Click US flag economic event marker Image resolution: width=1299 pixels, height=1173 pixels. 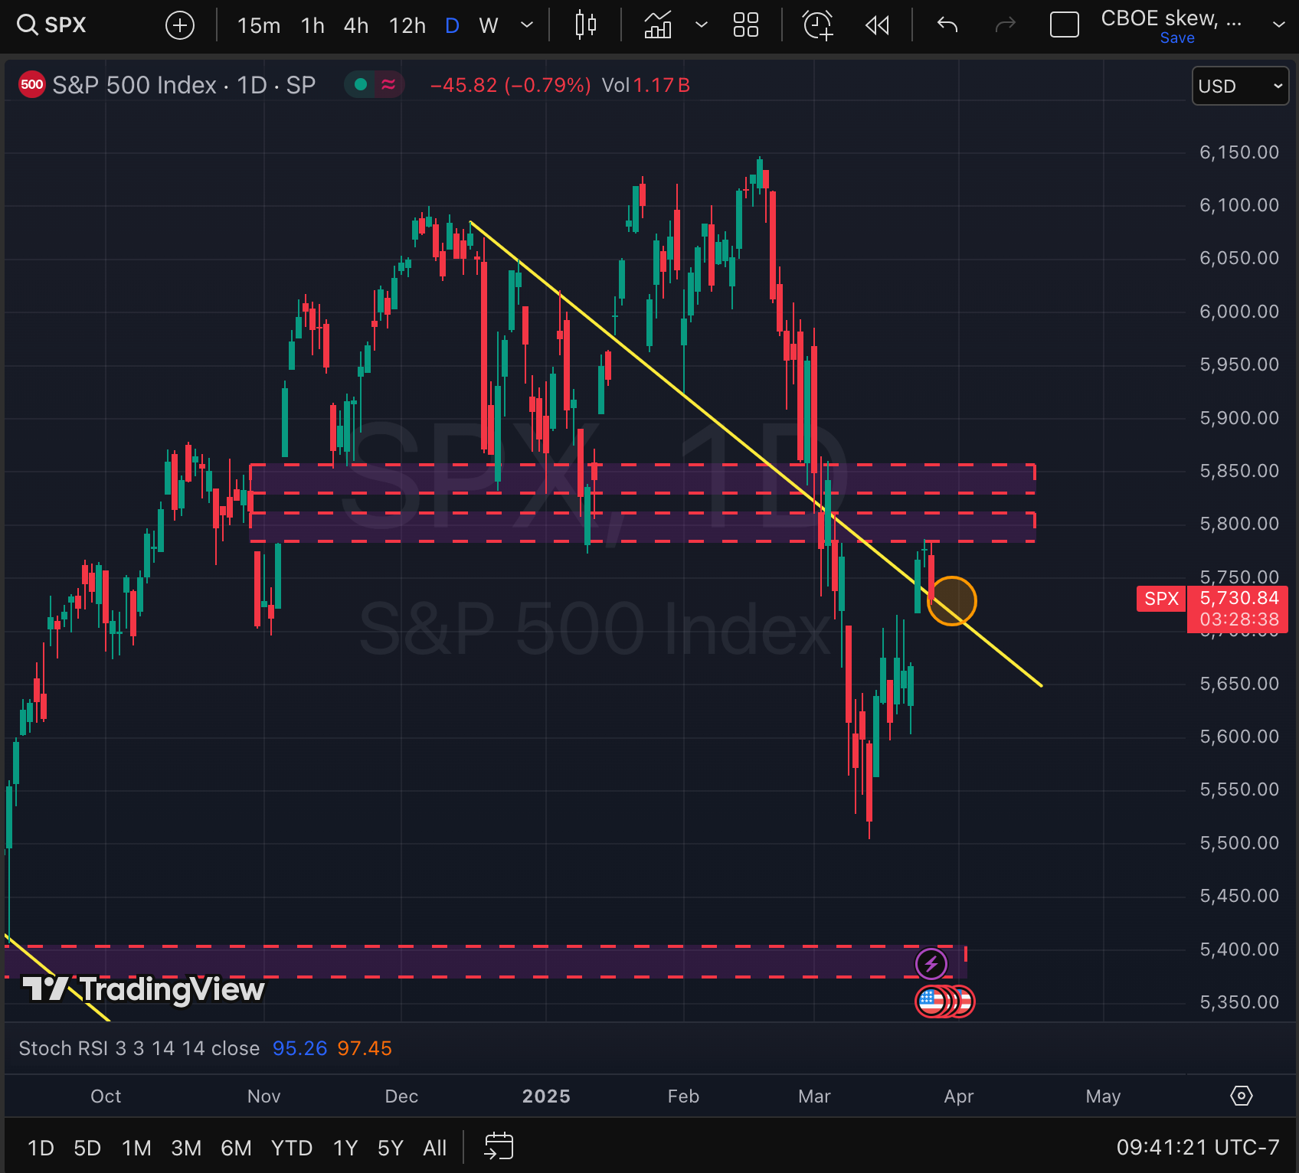pos(931,1001)
